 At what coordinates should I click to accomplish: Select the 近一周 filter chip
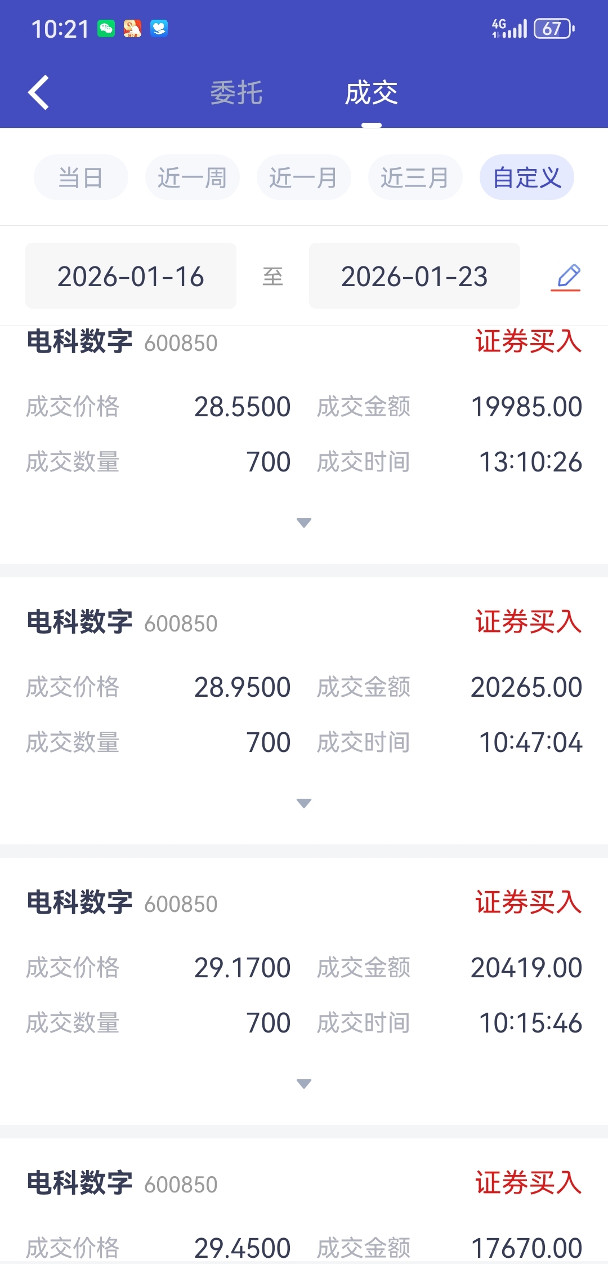[x=193, y=177]
